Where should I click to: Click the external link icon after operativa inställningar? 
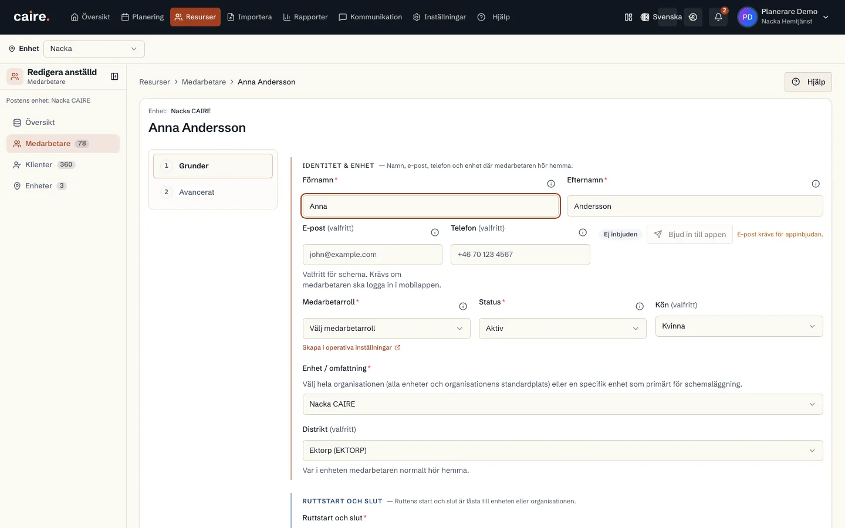tap(397, 347)
